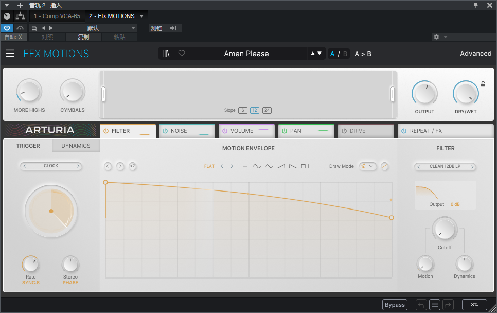Click the sine wave envelope shape
Screen dimensions: 497x313
[257, 166]
